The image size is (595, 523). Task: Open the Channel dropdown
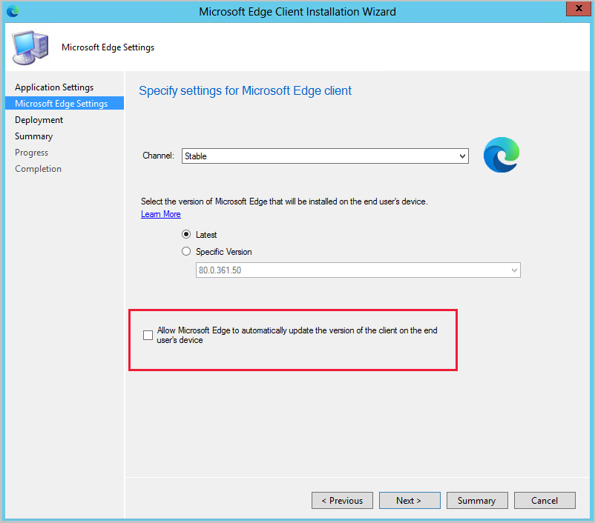[324, 156]
